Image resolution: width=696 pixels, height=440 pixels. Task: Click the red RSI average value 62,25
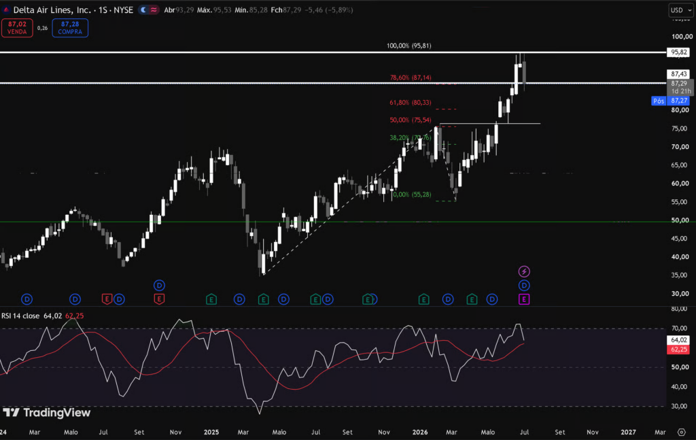(x=74, y=316)
